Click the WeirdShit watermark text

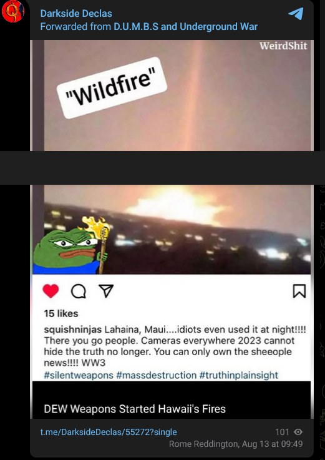point(283,46)
